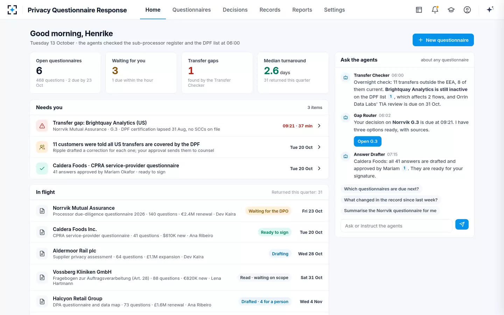Click the 'Waiting for the DPO' status badge
504x315 pixels.
(268, 211)
